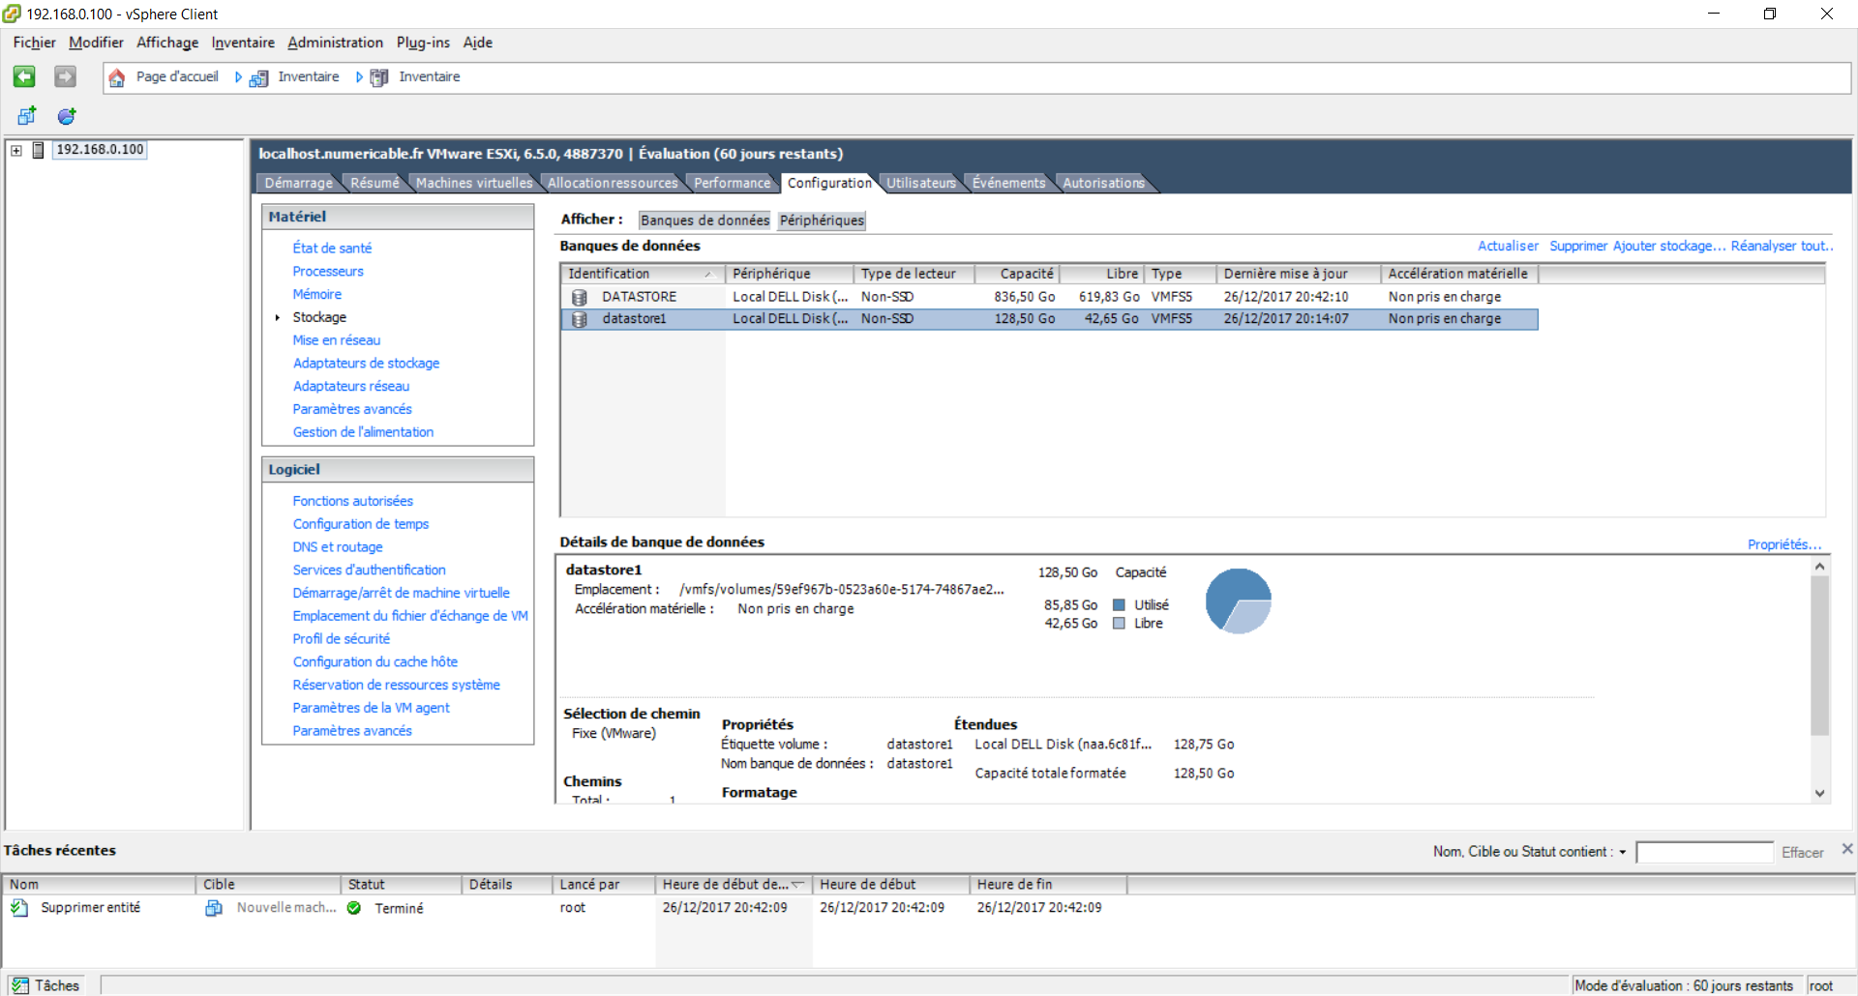The height and width of the screenshot is (996, 1858).
Task: Open the Administration menu
Action: tap(335, 43)
